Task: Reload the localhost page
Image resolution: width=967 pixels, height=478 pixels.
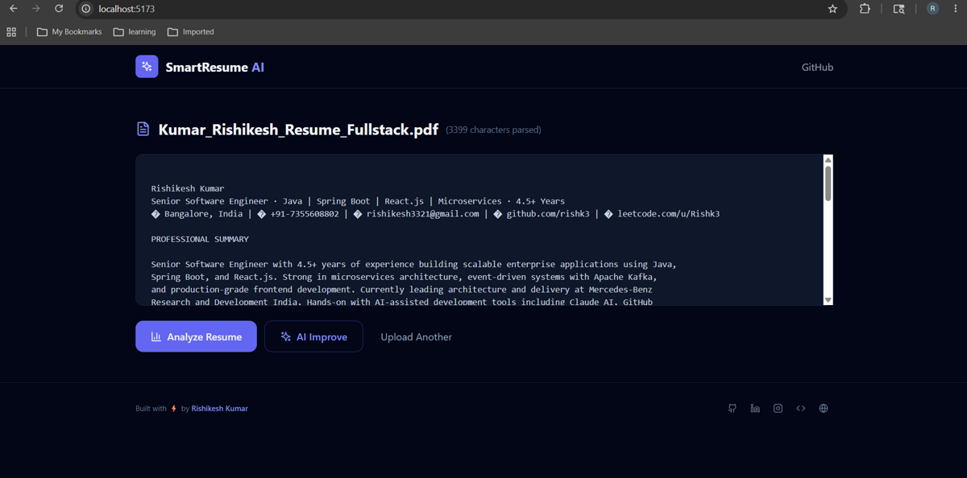Action: (x=59, y=9)
